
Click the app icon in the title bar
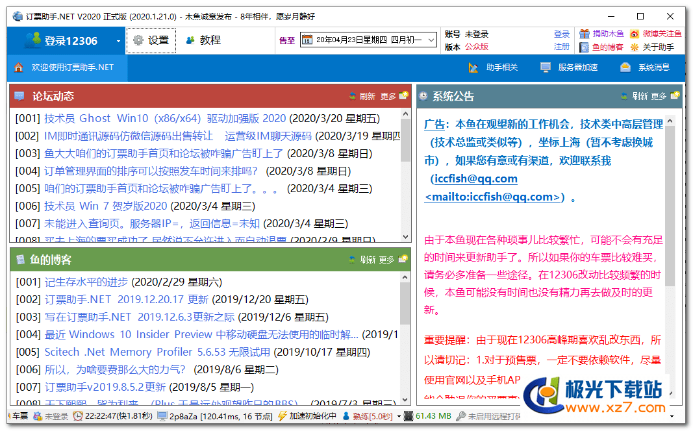coord(18,16)
